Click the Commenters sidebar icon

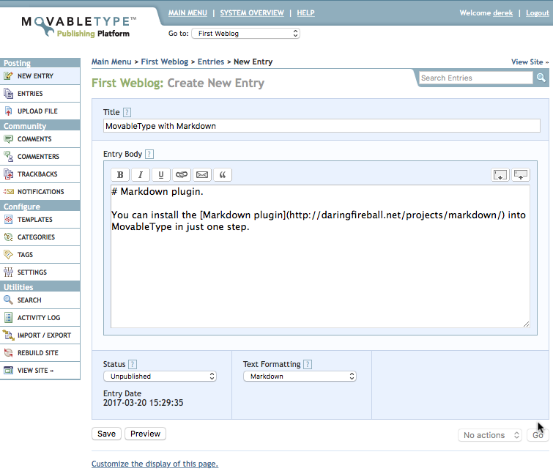[9, 156]
